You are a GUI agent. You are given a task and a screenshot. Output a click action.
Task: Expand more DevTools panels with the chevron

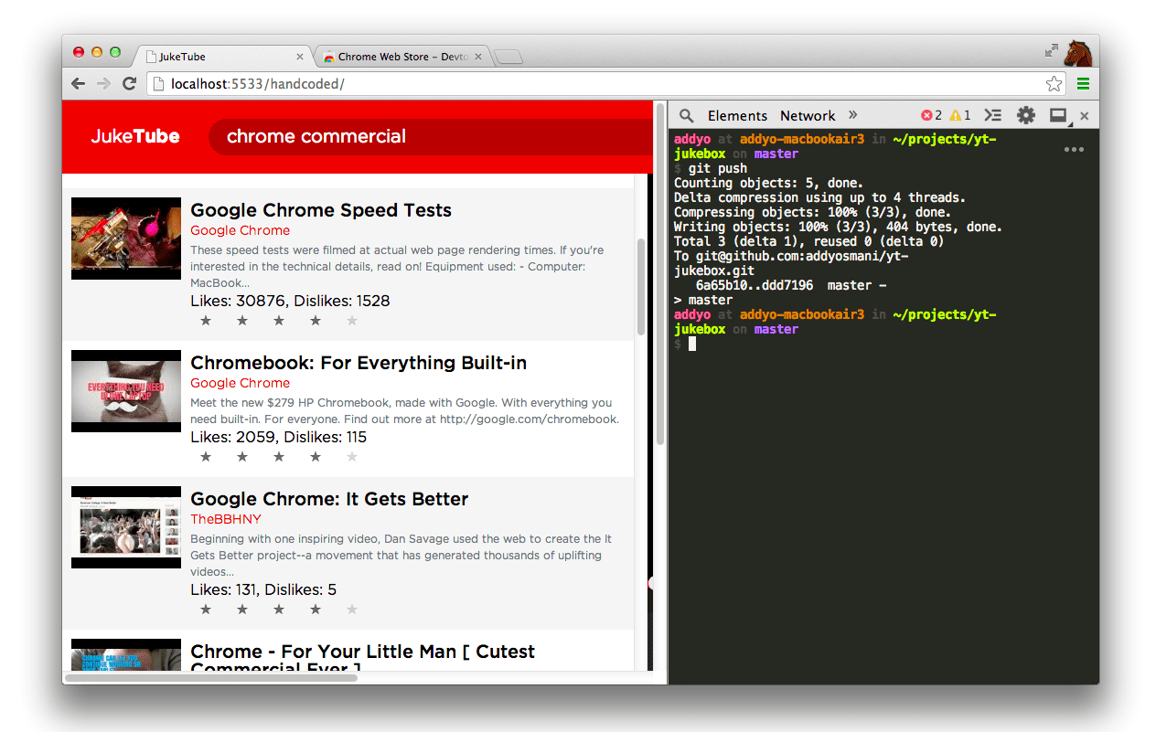852,115
